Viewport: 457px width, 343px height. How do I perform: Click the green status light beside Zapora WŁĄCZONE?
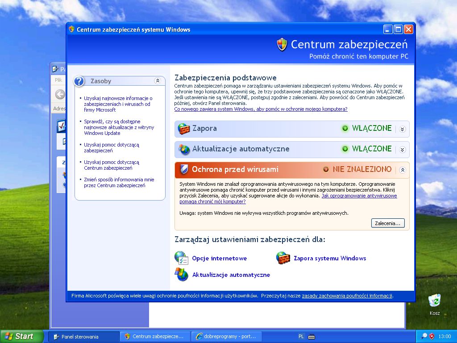point(345,128)
